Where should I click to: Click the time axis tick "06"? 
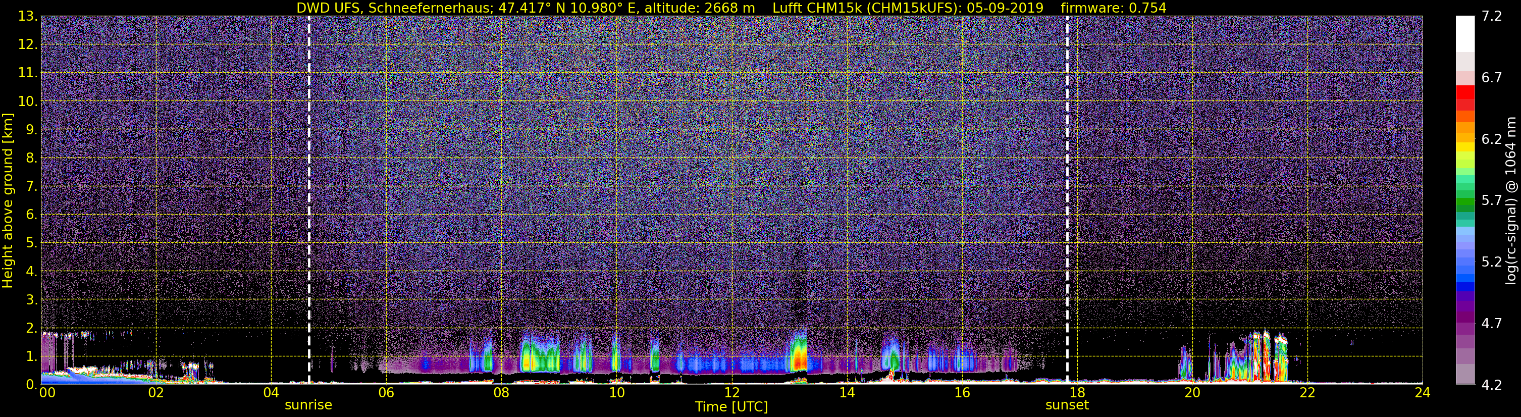(x=386, y=393)
